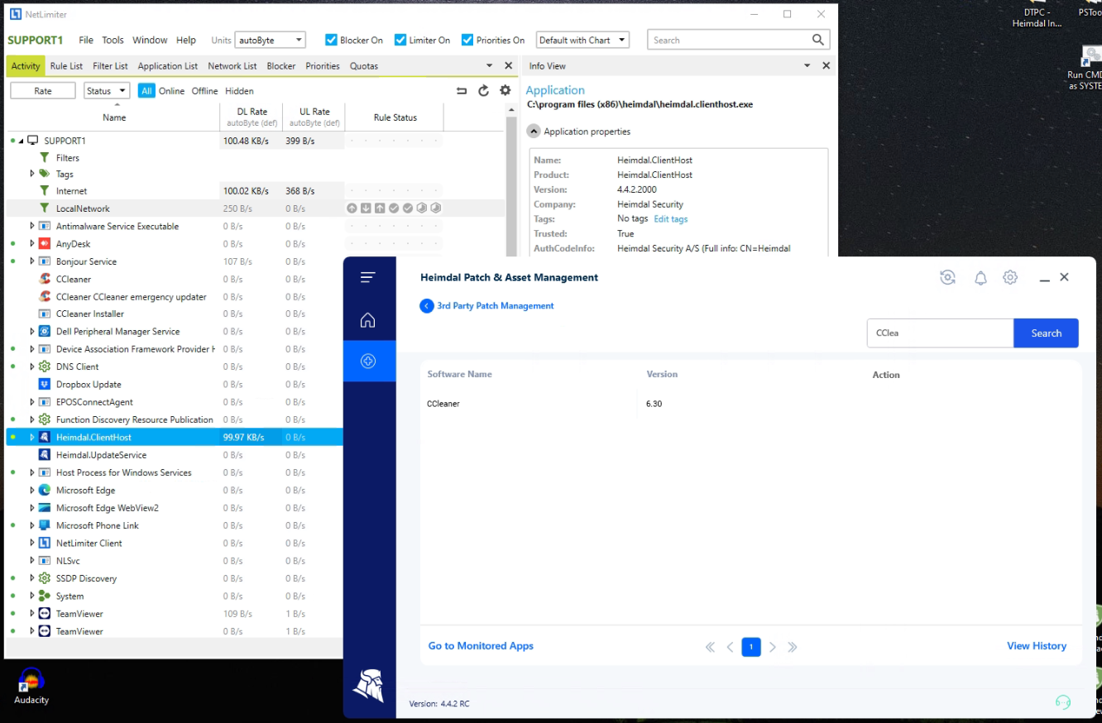Switch to the Quotas tab
The height and width of the screenshot is (723, 1102).
tap(364, 66)
